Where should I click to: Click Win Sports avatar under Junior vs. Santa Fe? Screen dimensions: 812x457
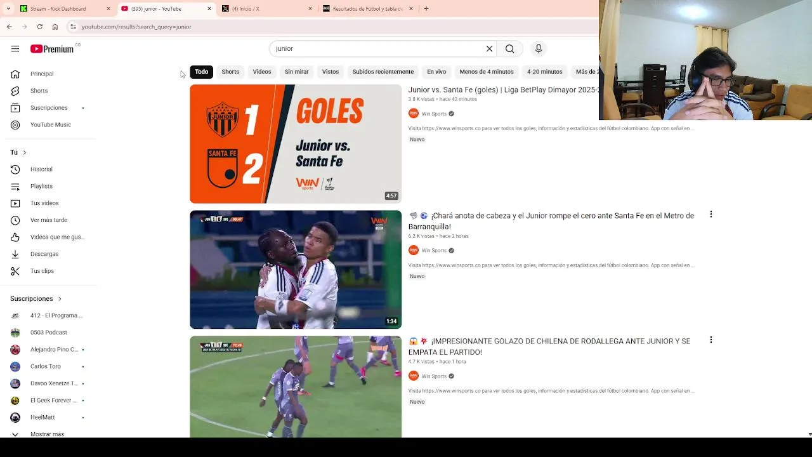point(414,114)
